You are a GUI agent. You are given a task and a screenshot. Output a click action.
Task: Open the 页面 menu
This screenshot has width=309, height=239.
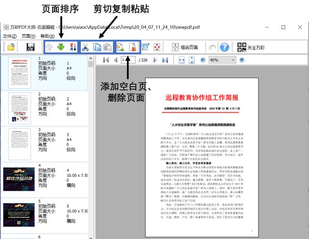28,36
